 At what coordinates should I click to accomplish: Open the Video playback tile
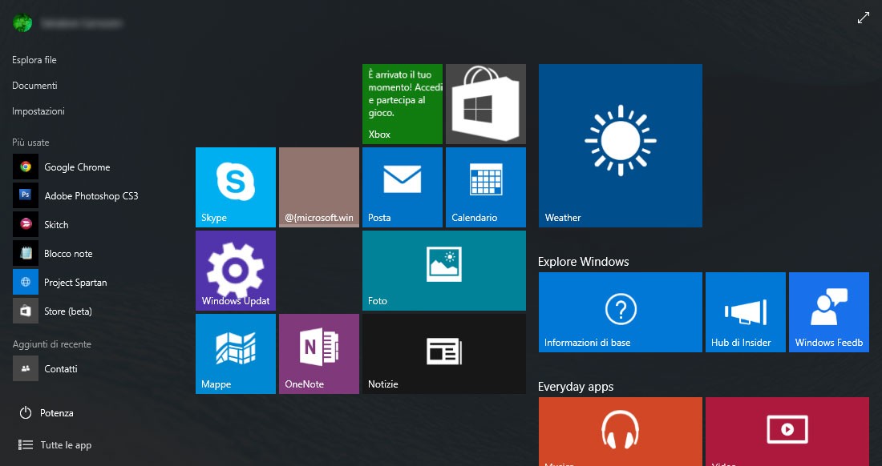pos(787,432)
